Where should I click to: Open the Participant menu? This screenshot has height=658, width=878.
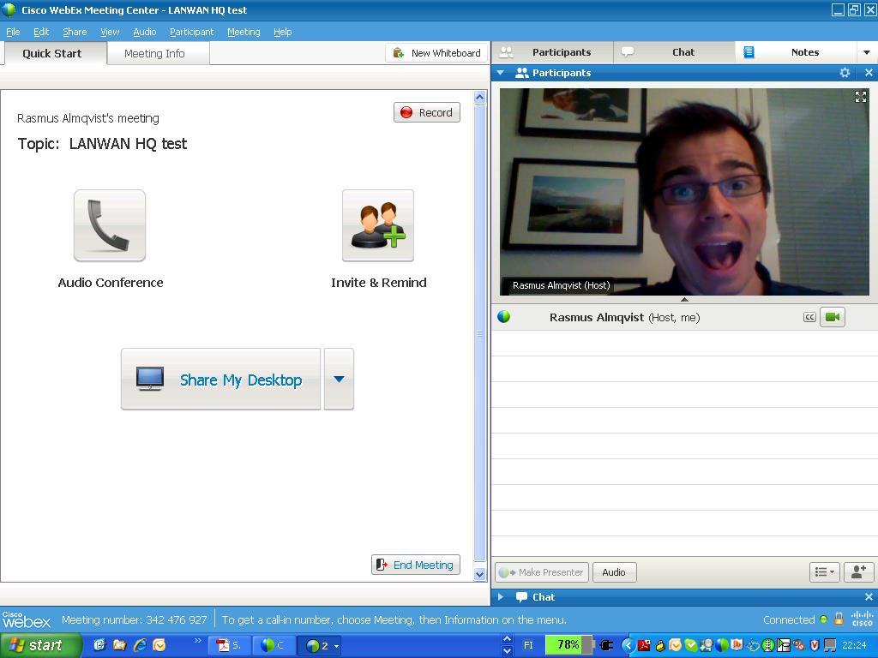click(191, 32)
